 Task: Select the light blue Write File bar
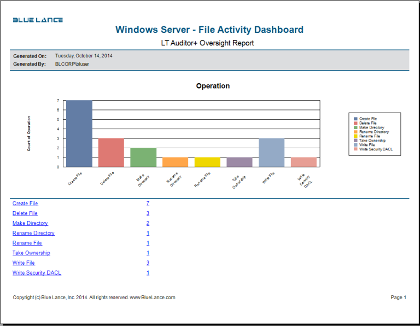272,153
